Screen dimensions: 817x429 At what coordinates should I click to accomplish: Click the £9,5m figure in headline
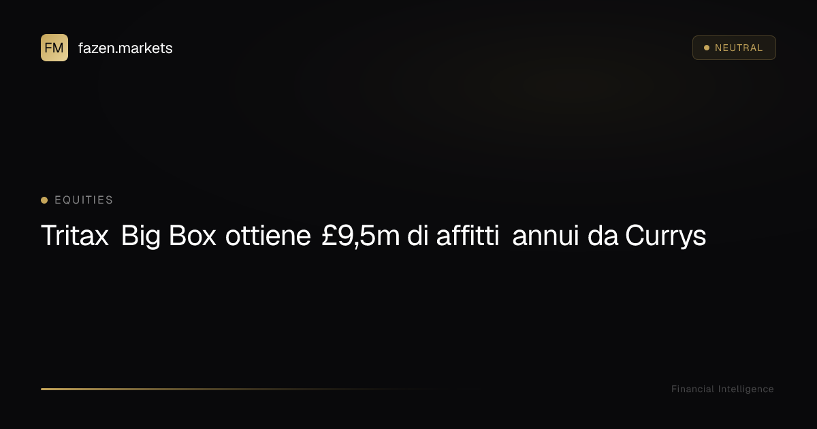pos(360,236)
